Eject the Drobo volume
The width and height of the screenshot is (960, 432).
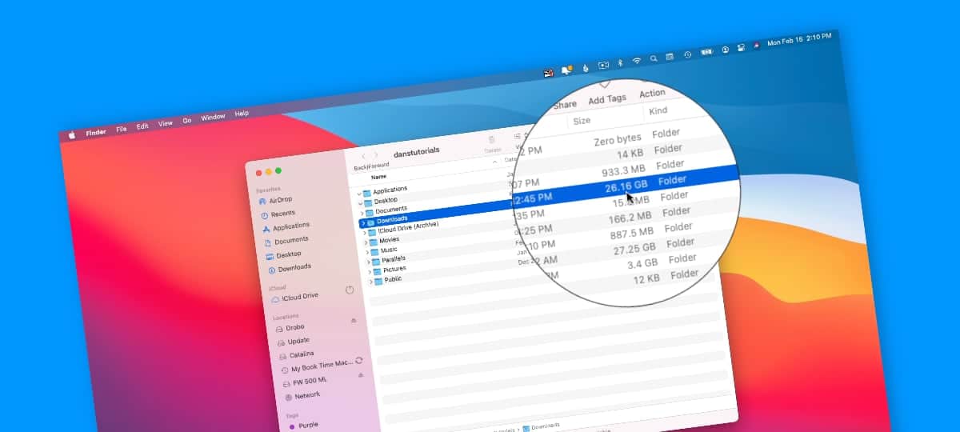354,320
